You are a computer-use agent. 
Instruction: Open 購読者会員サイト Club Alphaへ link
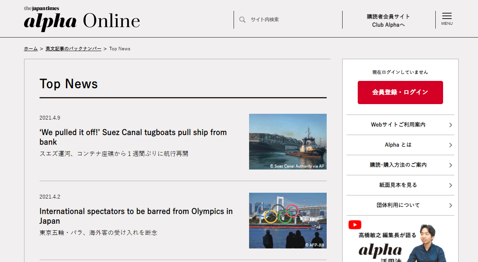(388, 21)
